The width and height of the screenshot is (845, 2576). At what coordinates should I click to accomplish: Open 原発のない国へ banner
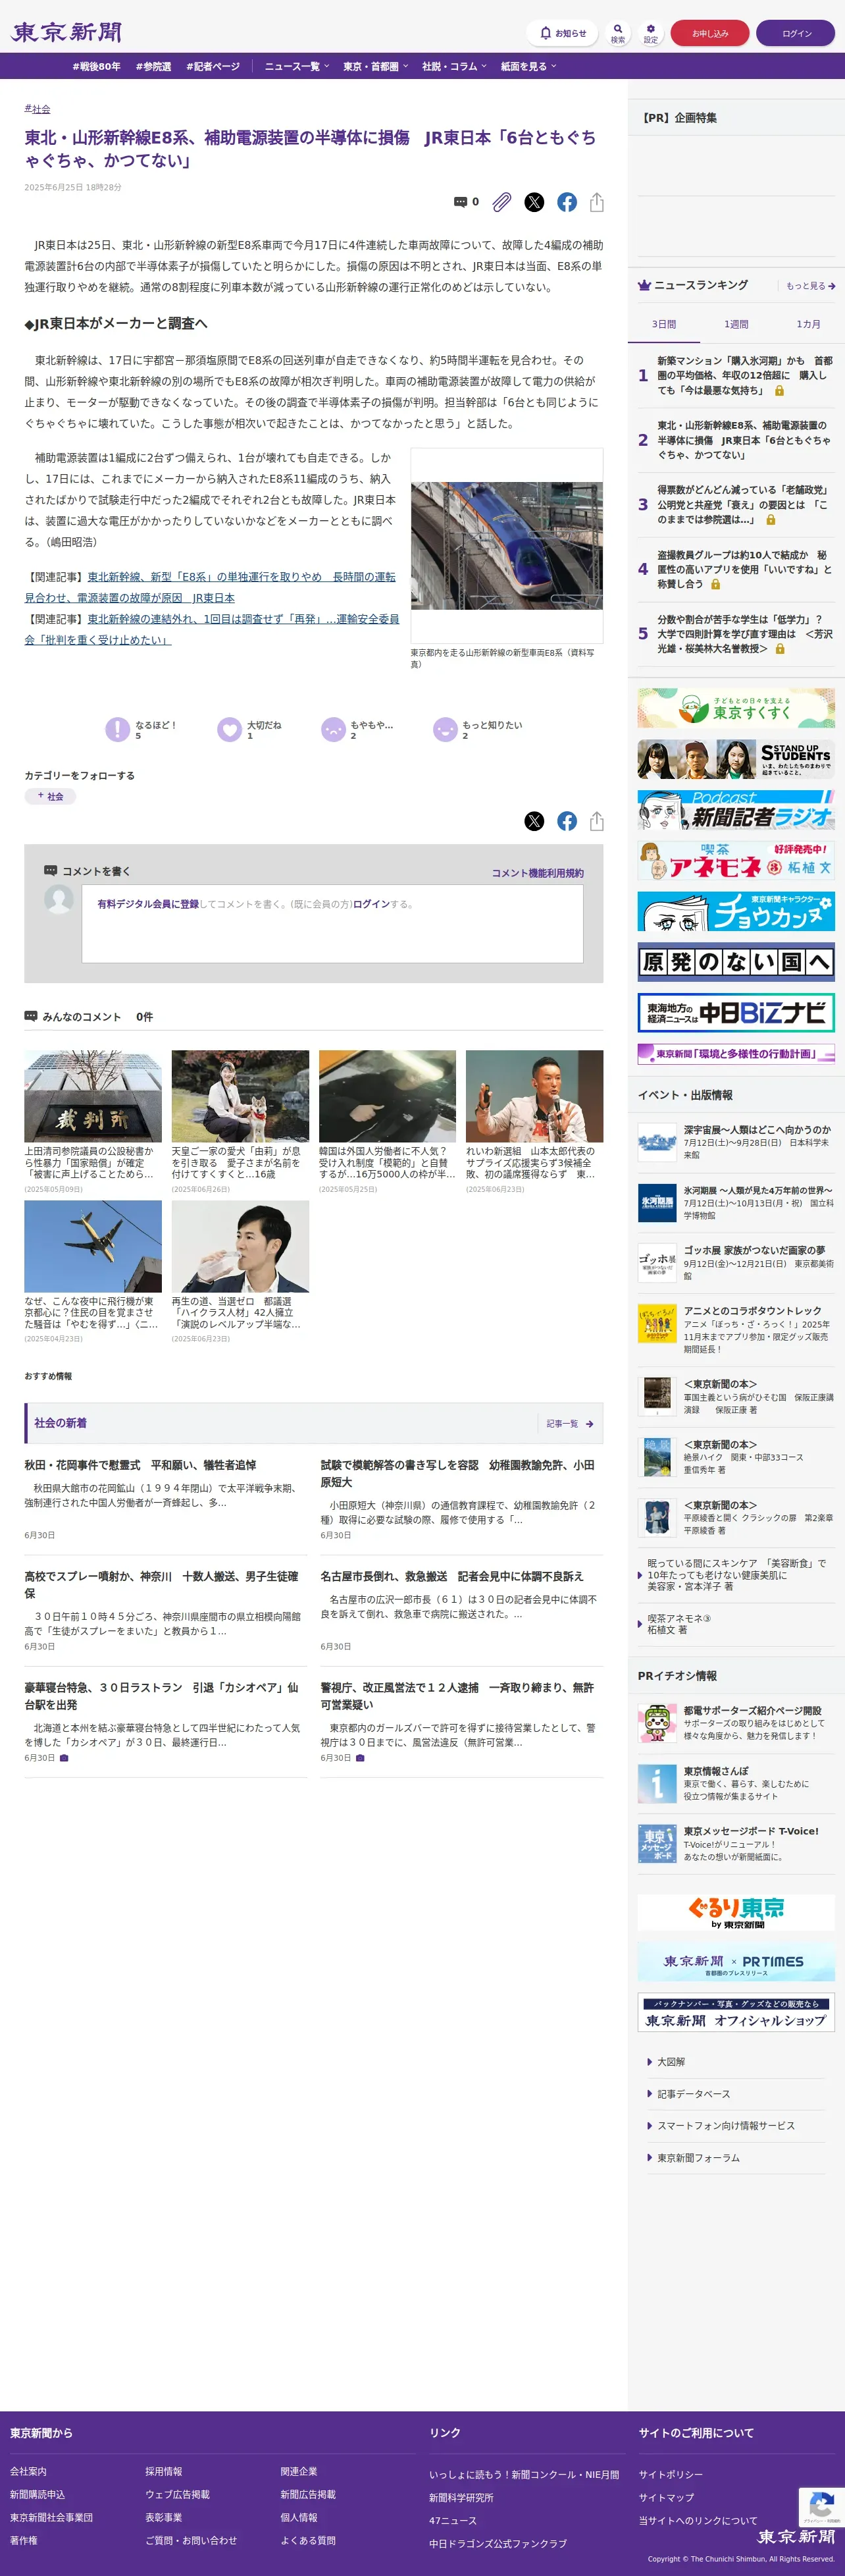coord(736,962)
